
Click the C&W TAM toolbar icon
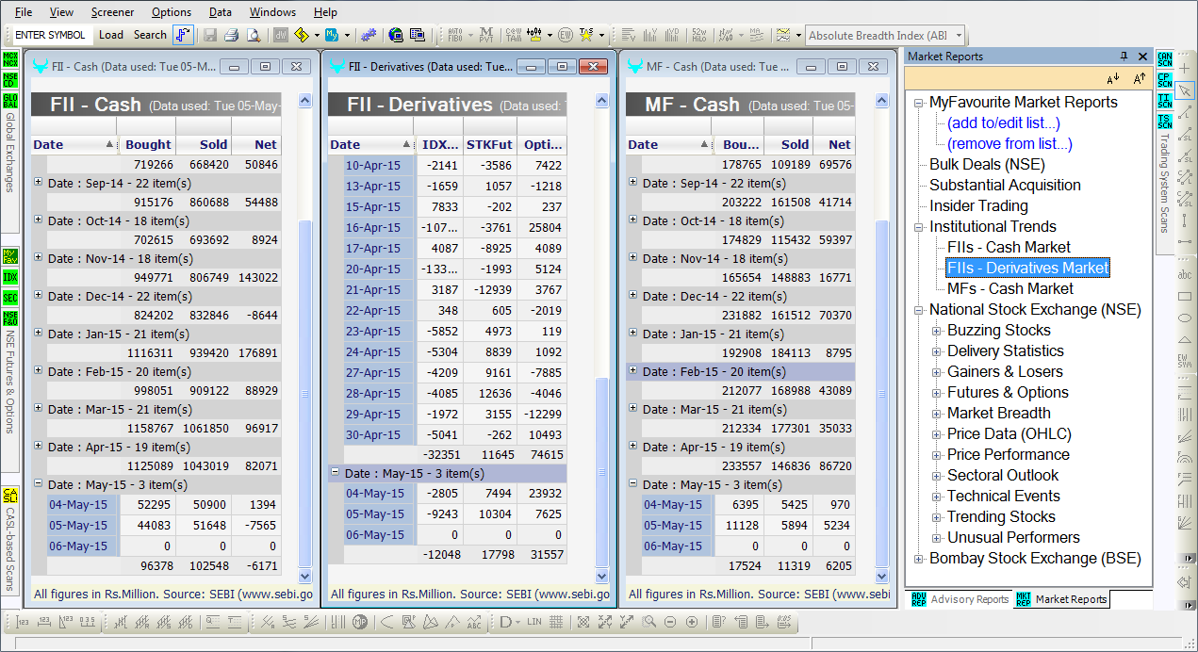[x=514, y=35]
